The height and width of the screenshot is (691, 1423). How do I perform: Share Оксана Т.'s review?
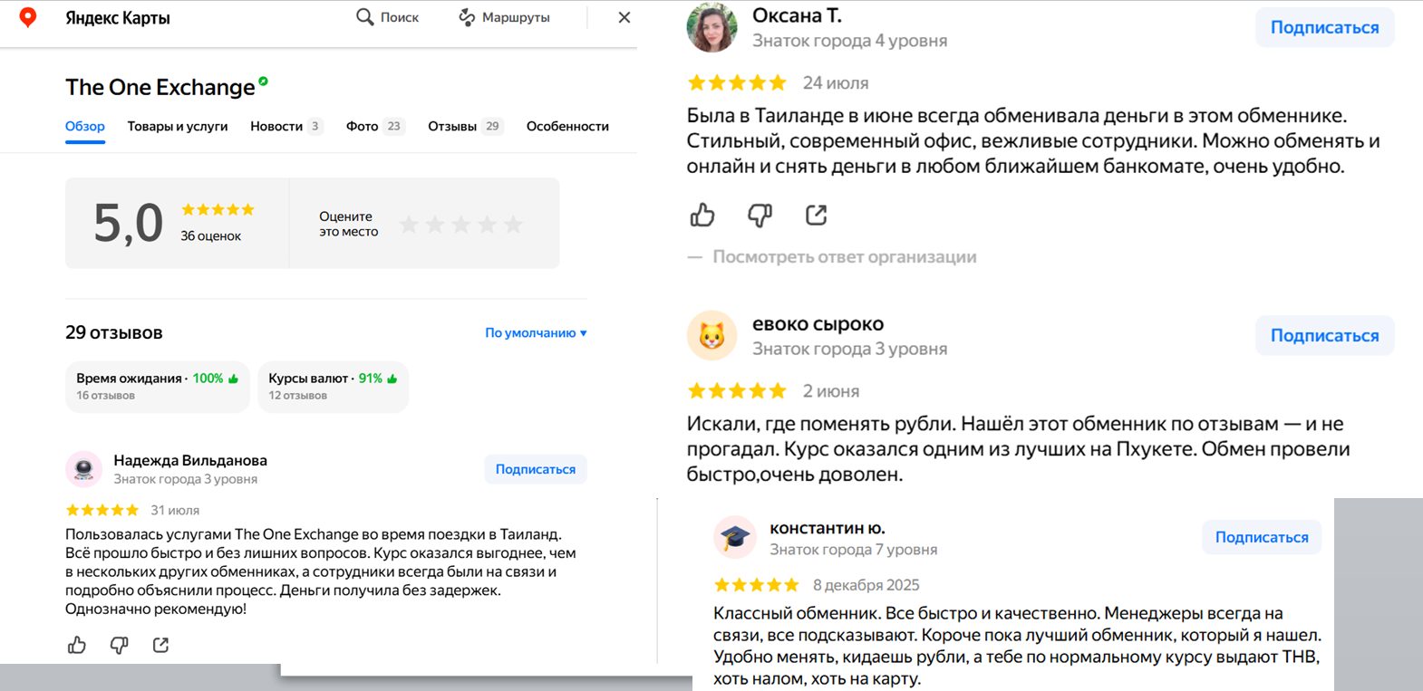[817, 215]
